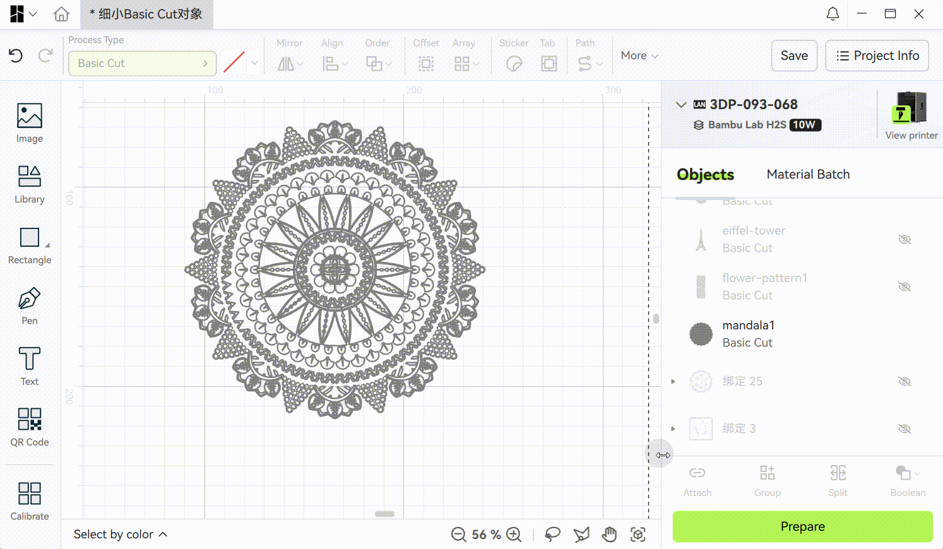The height and width of the screenshot is (549, 943).
Task: Open the Calibrate tool
Action: click(x=29, y=501)
